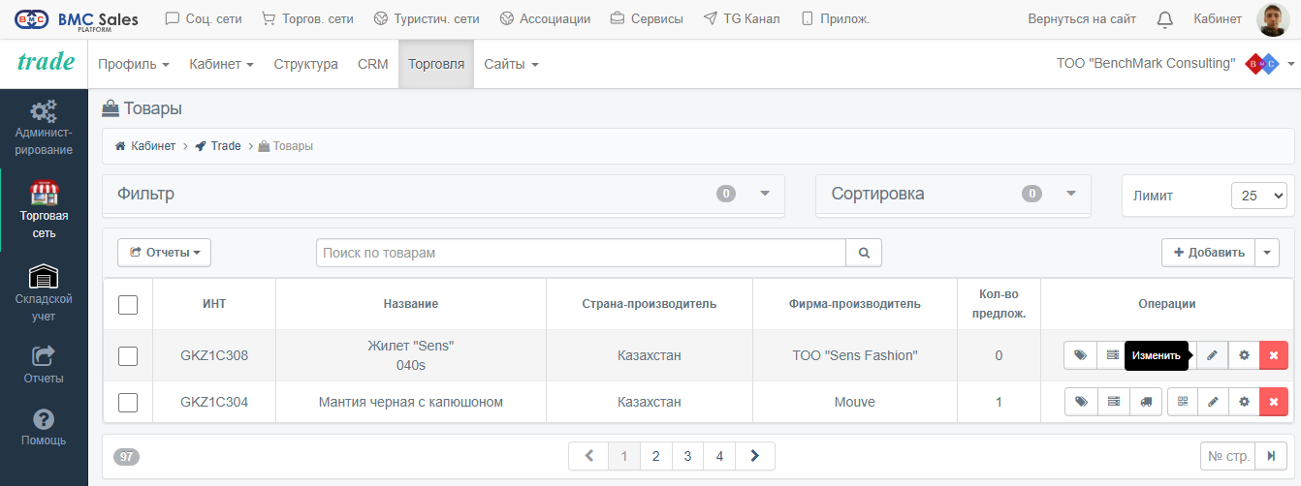Open Прилож. in the top bar

834,18
